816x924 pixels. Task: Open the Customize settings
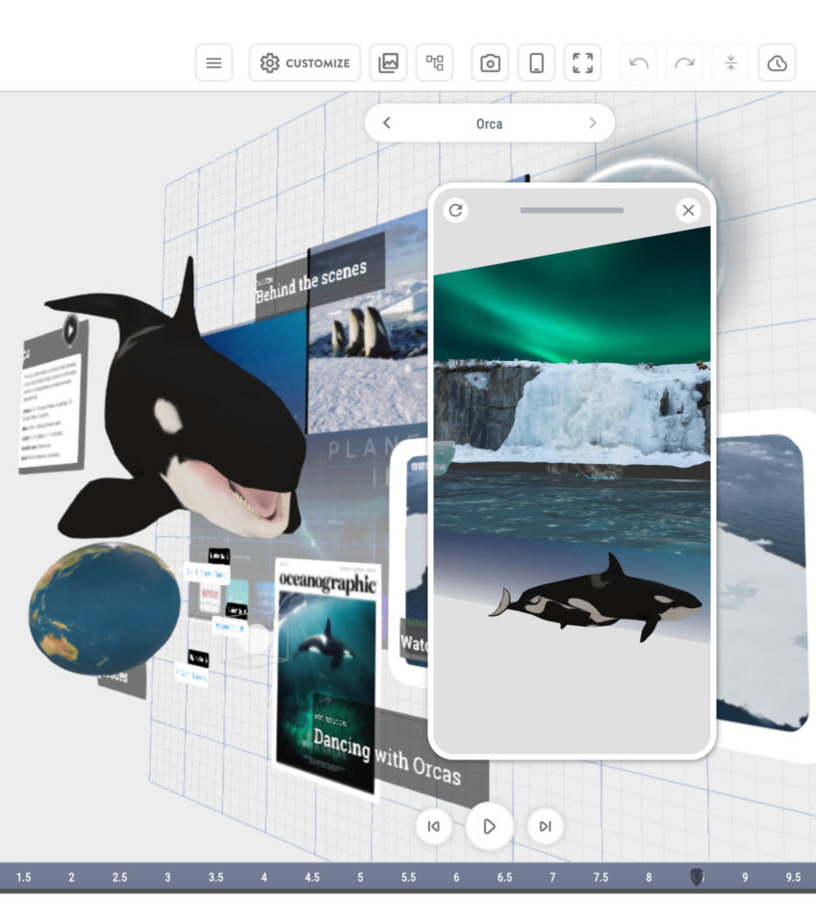[305, 63]
